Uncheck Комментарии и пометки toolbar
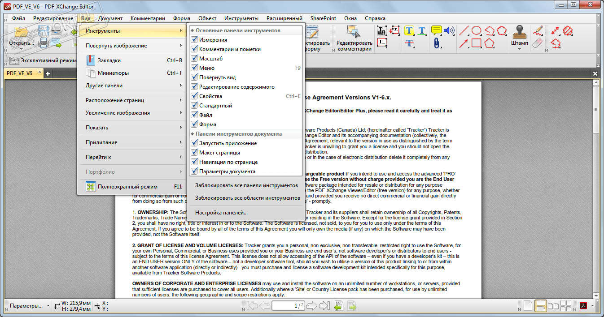This screenshot has width=604, height=317. pos(194,49)
